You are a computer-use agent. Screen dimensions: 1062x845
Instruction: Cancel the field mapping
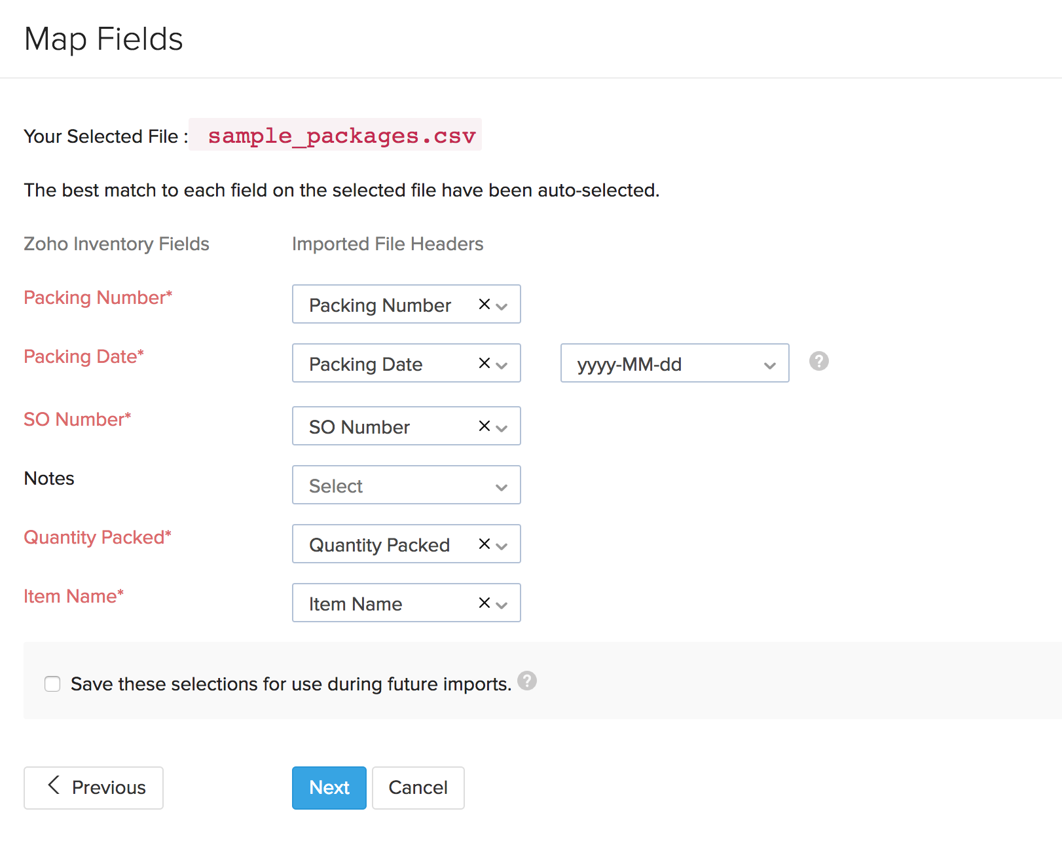pyautogui.click(x=418, y=787)
